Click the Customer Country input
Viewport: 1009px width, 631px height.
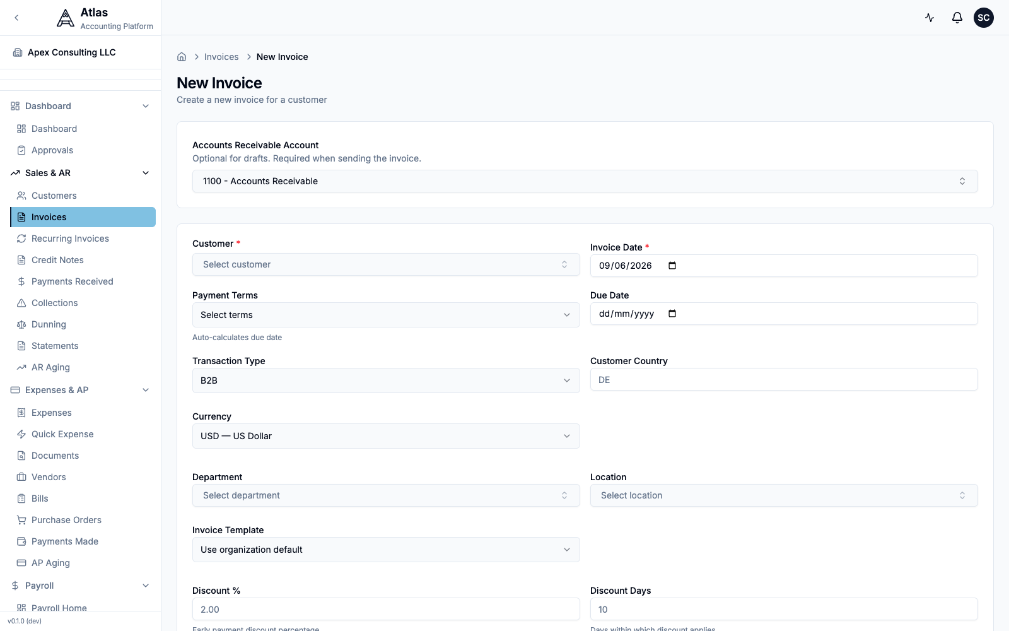click(x=784, y=379)
